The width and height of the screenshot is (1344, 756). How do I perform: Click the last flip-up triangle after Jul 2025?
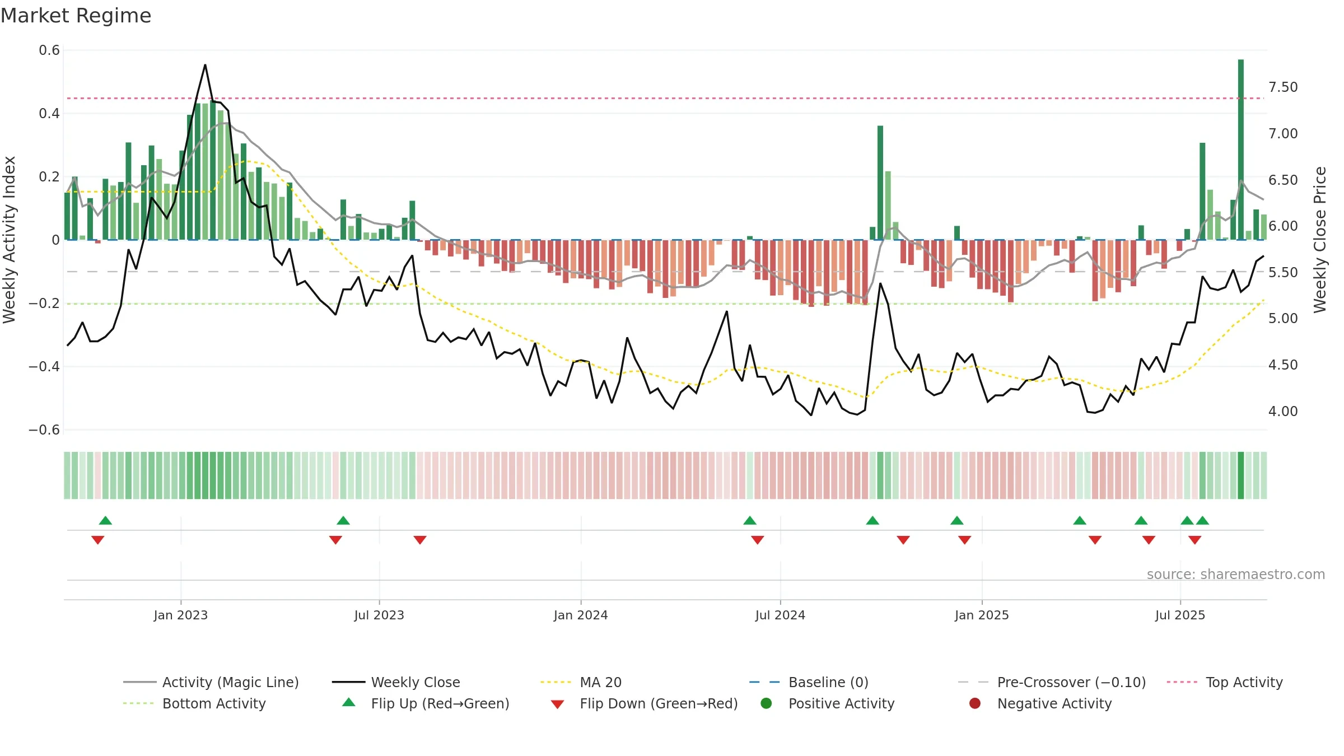[1202, 520]
